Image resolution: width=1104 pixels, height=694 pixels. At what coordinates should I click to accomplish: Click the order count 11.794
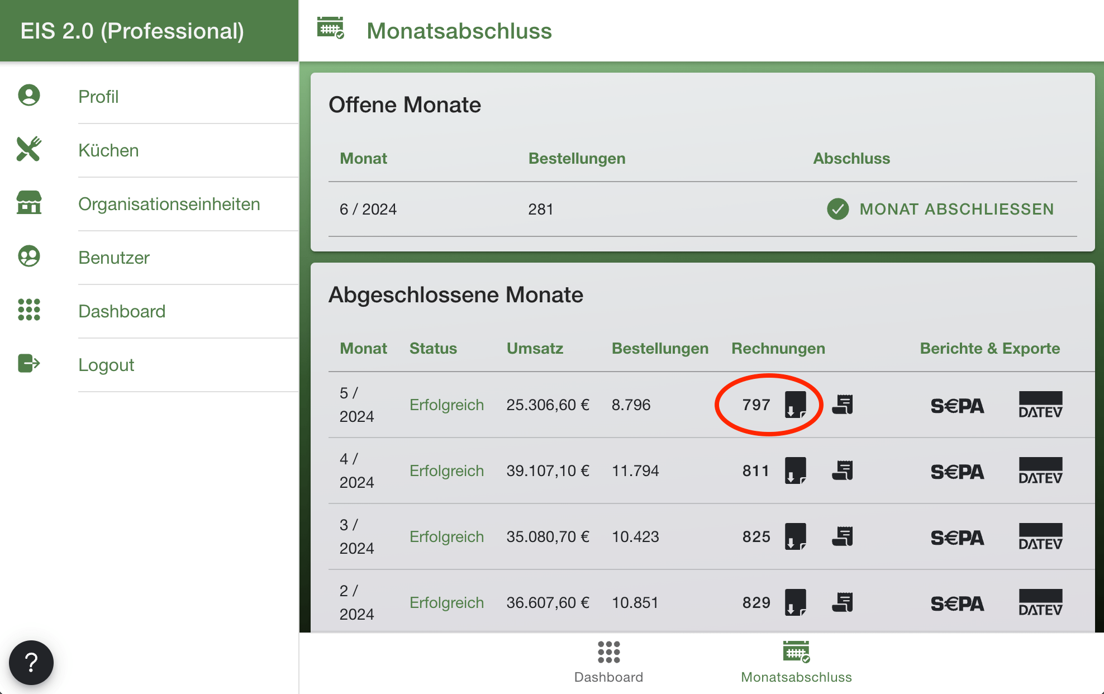pos(635,470)
